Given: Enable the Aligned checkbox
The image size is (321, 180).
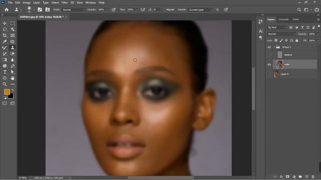Looking at the screenshot, I should 164,9.
